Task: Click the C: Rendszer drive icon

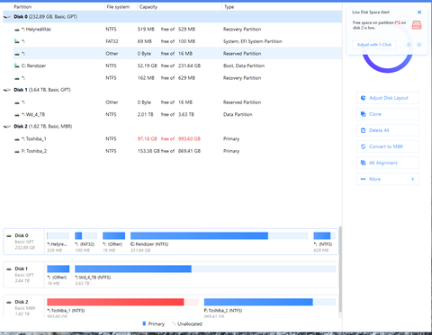Action: tap(17, 66)
